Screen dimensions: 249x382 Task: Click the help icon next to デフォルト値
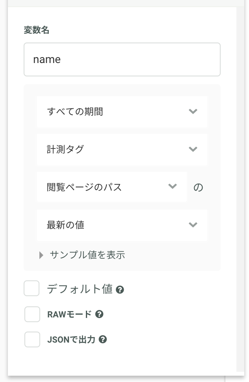[x=121, y=289]
